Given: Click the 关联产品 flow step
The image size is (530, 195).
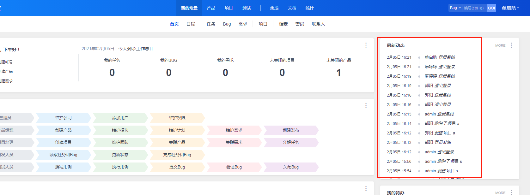Looking at the screenshot, I should click(177, 142).
